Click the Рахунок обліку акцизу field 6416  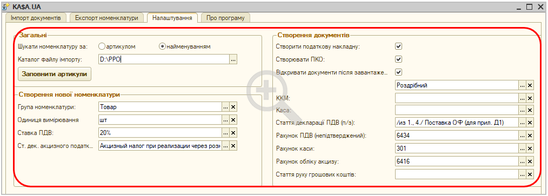457,161
